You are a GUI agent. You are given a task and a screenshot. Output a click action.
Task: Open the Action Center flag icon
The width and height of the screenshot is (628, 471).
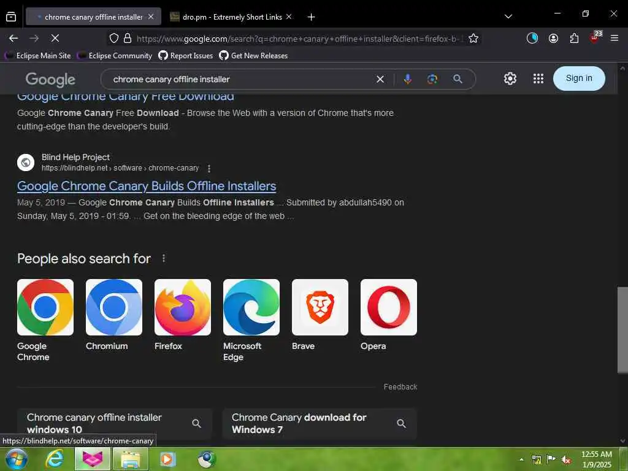pyautogui.click(x=551, y=459)
